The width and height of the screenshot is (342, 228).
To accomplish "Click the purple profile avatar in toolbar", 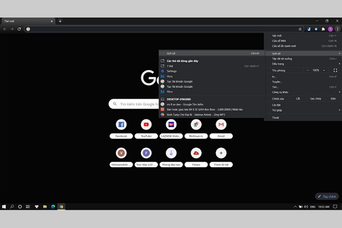I will coord(330,29).
